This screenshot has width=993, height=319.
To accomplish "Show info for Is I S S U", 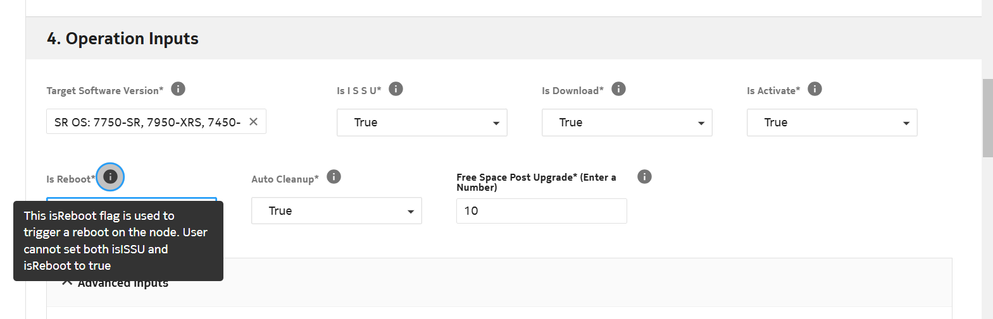I will [x=396, y=89].
